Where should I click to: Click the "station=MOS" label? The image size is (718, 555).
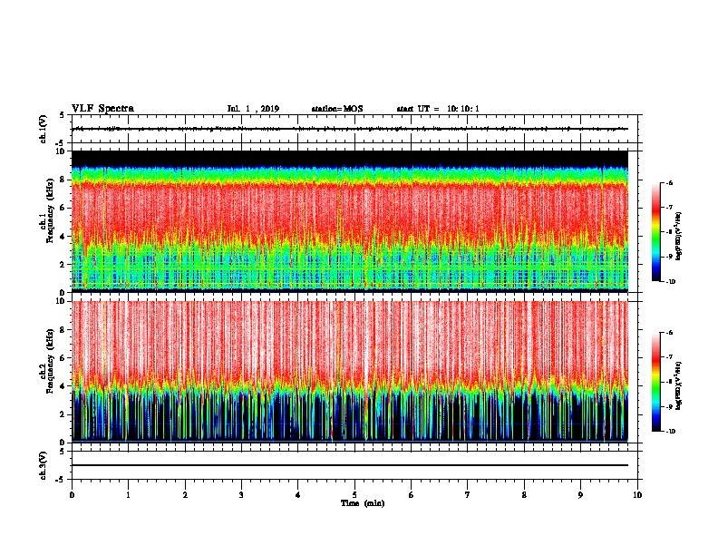337,109
